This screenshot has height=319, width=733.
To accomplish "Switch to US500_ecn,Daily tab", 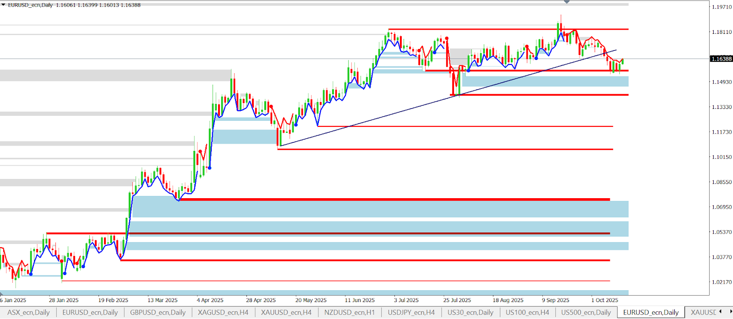I will pyautogui.click(x=586, y=313).
